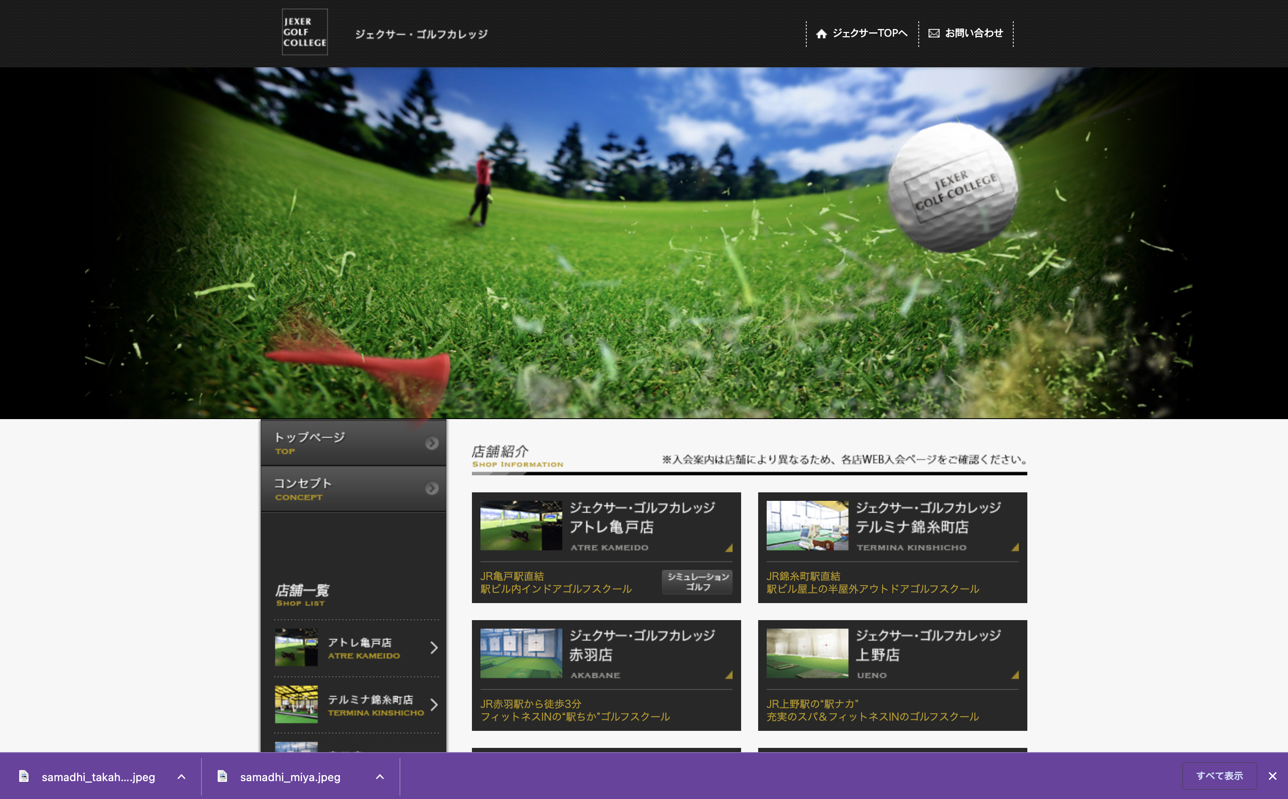
Task: Click the 赤羽店 card photo
Action: click(x=521, y=654)
